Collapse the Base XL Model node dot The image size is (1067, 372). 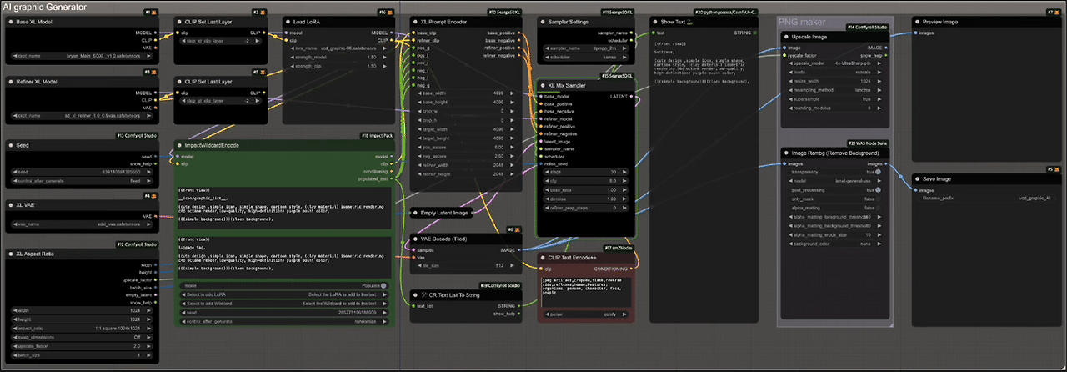point(12,21)
